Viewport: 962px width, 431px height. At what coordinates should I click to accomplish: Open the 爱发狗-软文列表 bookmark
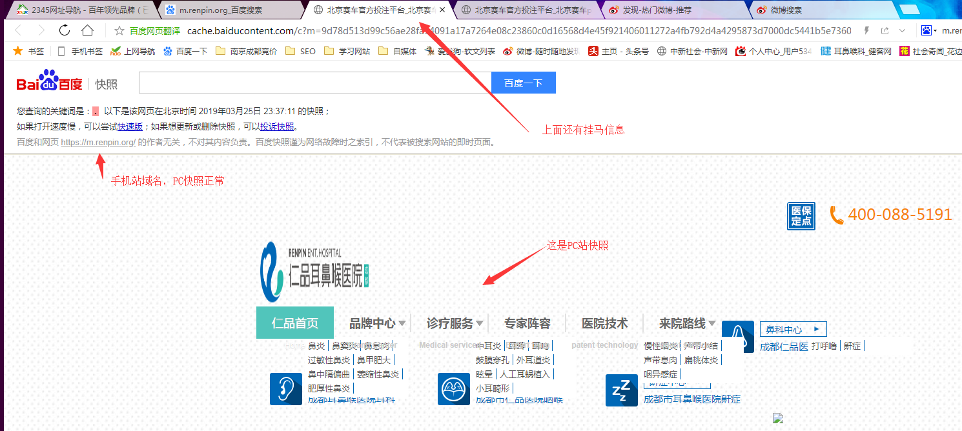(460, 51)
